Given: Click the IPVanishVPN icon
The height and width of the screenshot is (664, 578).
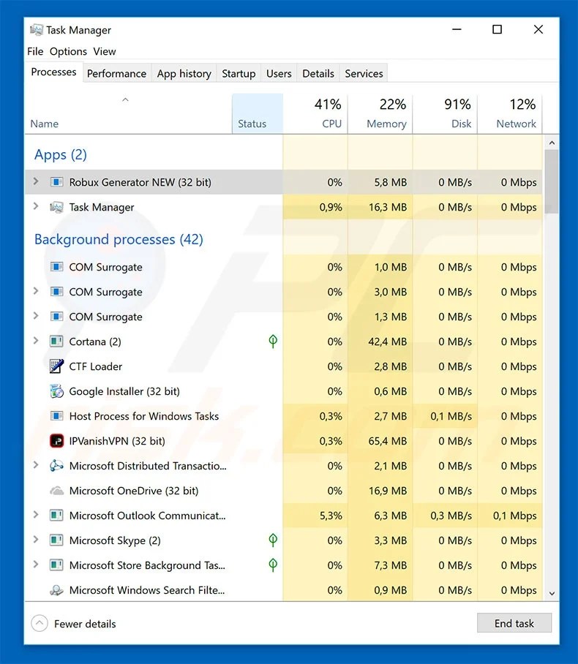Looking at the screenshot, I should click(x=56, y=441).
